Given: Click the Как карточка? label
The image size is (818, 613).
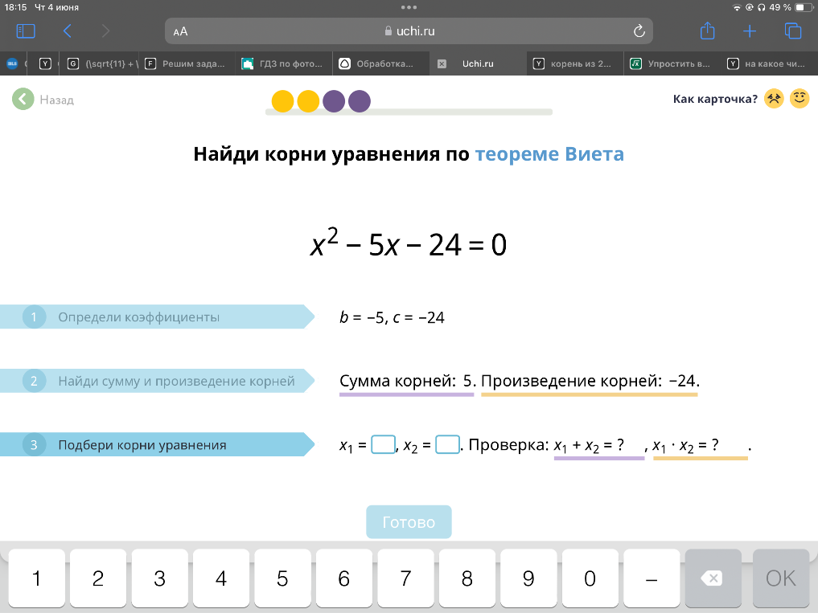Looking at the screenshot, I should point(715,99).
